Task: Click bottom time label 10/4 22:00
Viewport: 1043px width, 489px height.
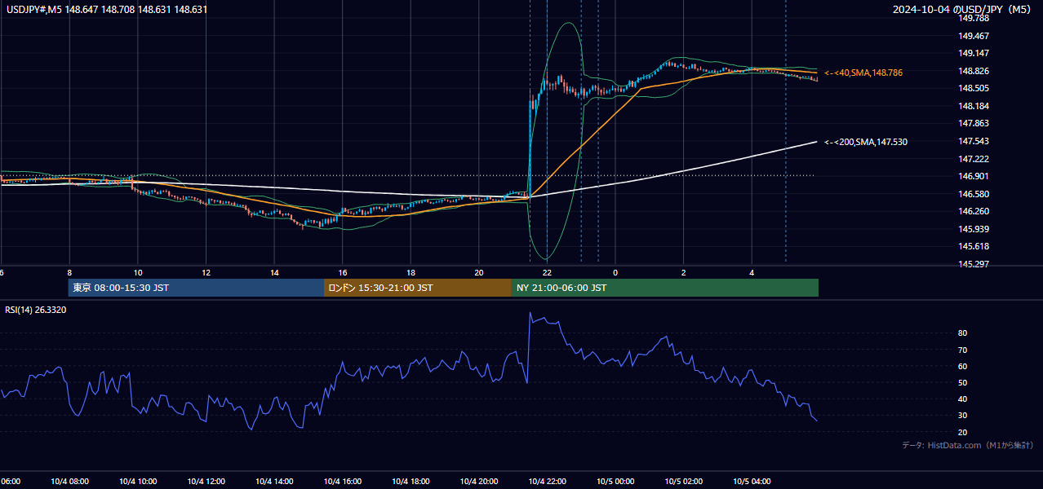Action: coord(547,482)
